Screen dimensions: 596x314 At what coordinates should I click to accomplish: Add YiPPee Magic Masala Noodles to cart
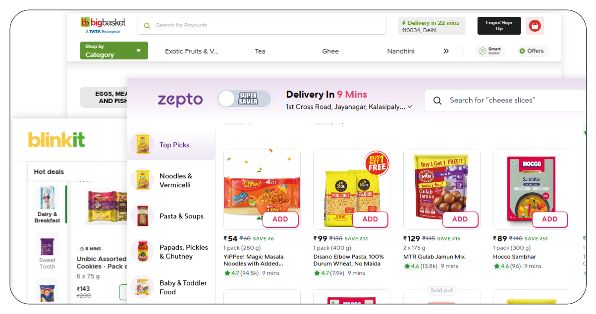[x=280, y=219]
